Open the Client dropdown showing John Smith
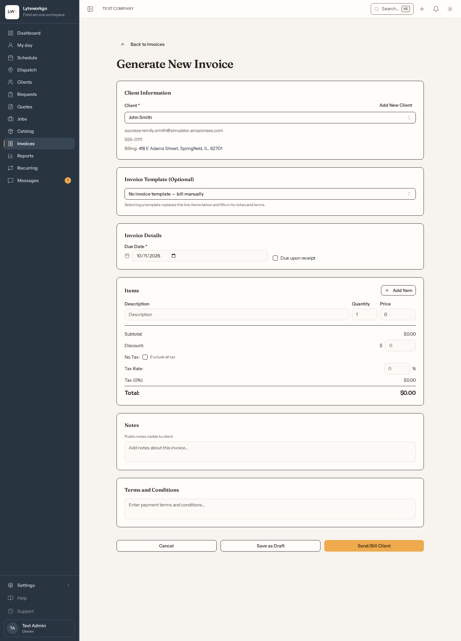461x641 pixels. click(270, 118)
